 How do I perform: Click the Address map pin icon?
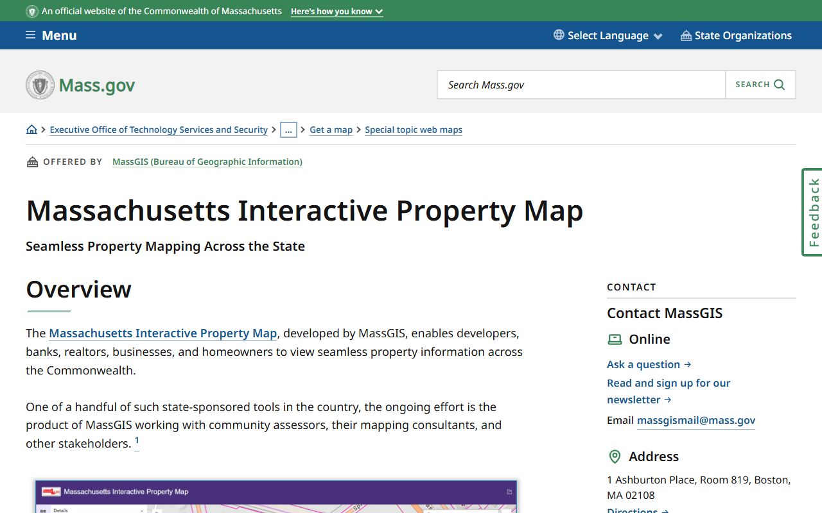(x=615, y=457)
